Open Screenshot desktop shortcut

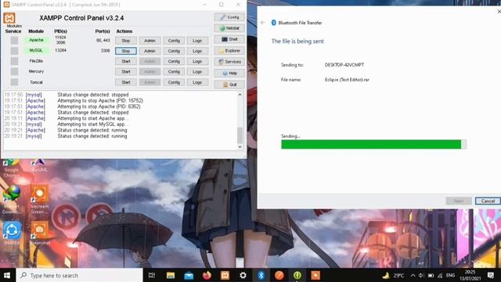(40, 233)
